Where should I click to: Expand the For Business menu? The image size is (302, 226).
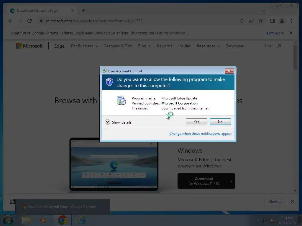(x=84, y=46)
